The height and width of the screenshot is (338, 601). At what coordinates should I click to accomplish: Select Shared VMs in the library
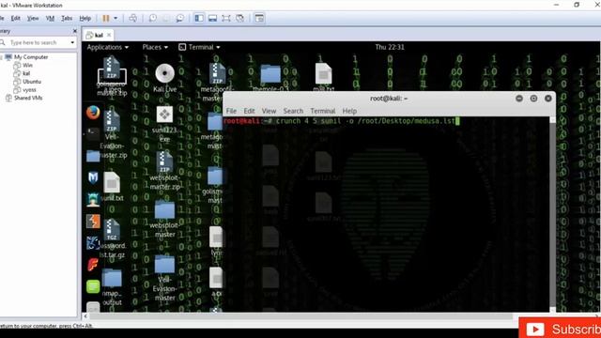coord(28,98)
